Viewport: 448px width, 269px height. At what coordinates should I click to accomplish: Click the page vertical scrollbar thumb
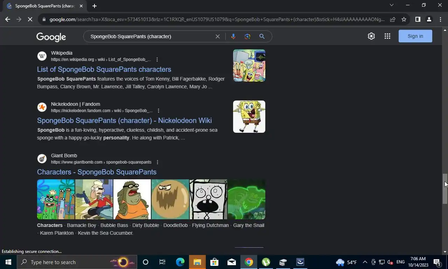point(445,188)
